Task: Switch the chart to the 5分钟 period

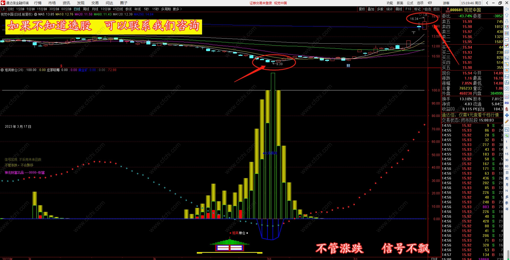Action: tap(31, 9)
